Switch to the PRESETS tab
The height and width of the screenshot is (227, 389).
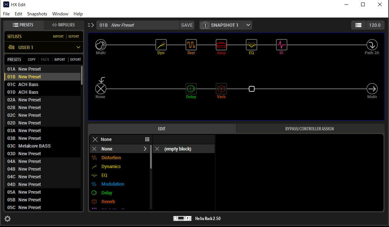24,25
